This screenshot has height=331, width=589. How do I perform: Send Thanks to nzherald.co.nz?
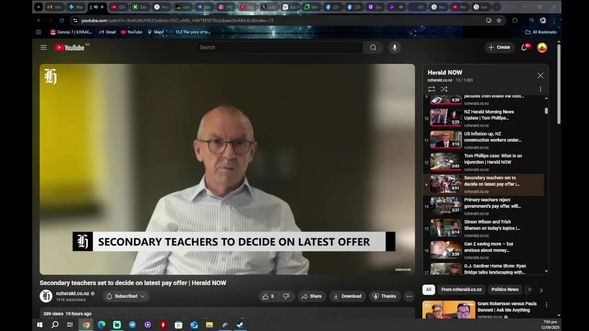pos(384,296)
